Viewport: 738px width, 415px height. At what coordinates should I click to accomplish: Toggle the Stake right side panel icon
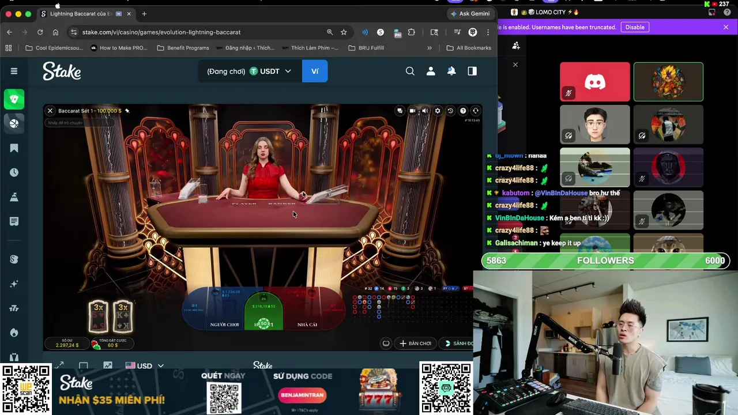point(472,71)
